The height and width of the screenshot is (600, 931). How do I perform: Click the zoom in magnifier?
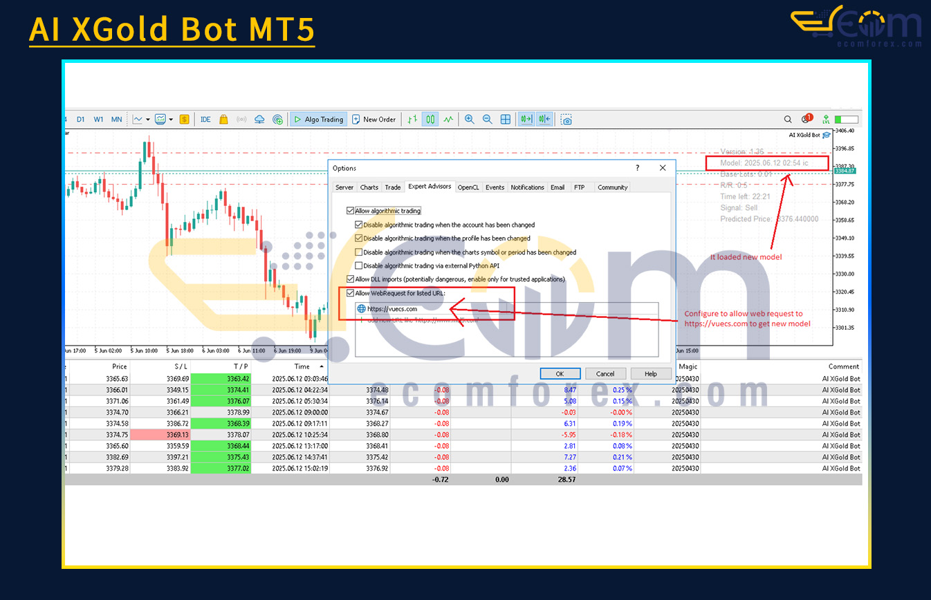click(470, 119)
